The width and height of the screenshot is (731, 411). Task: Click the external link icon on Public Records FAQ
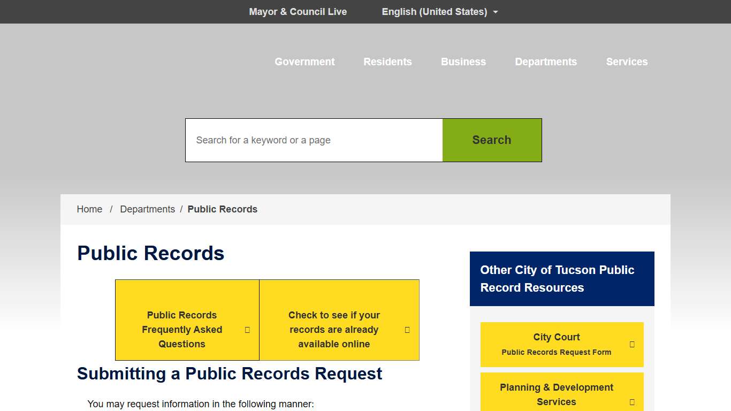coord(247,330)
